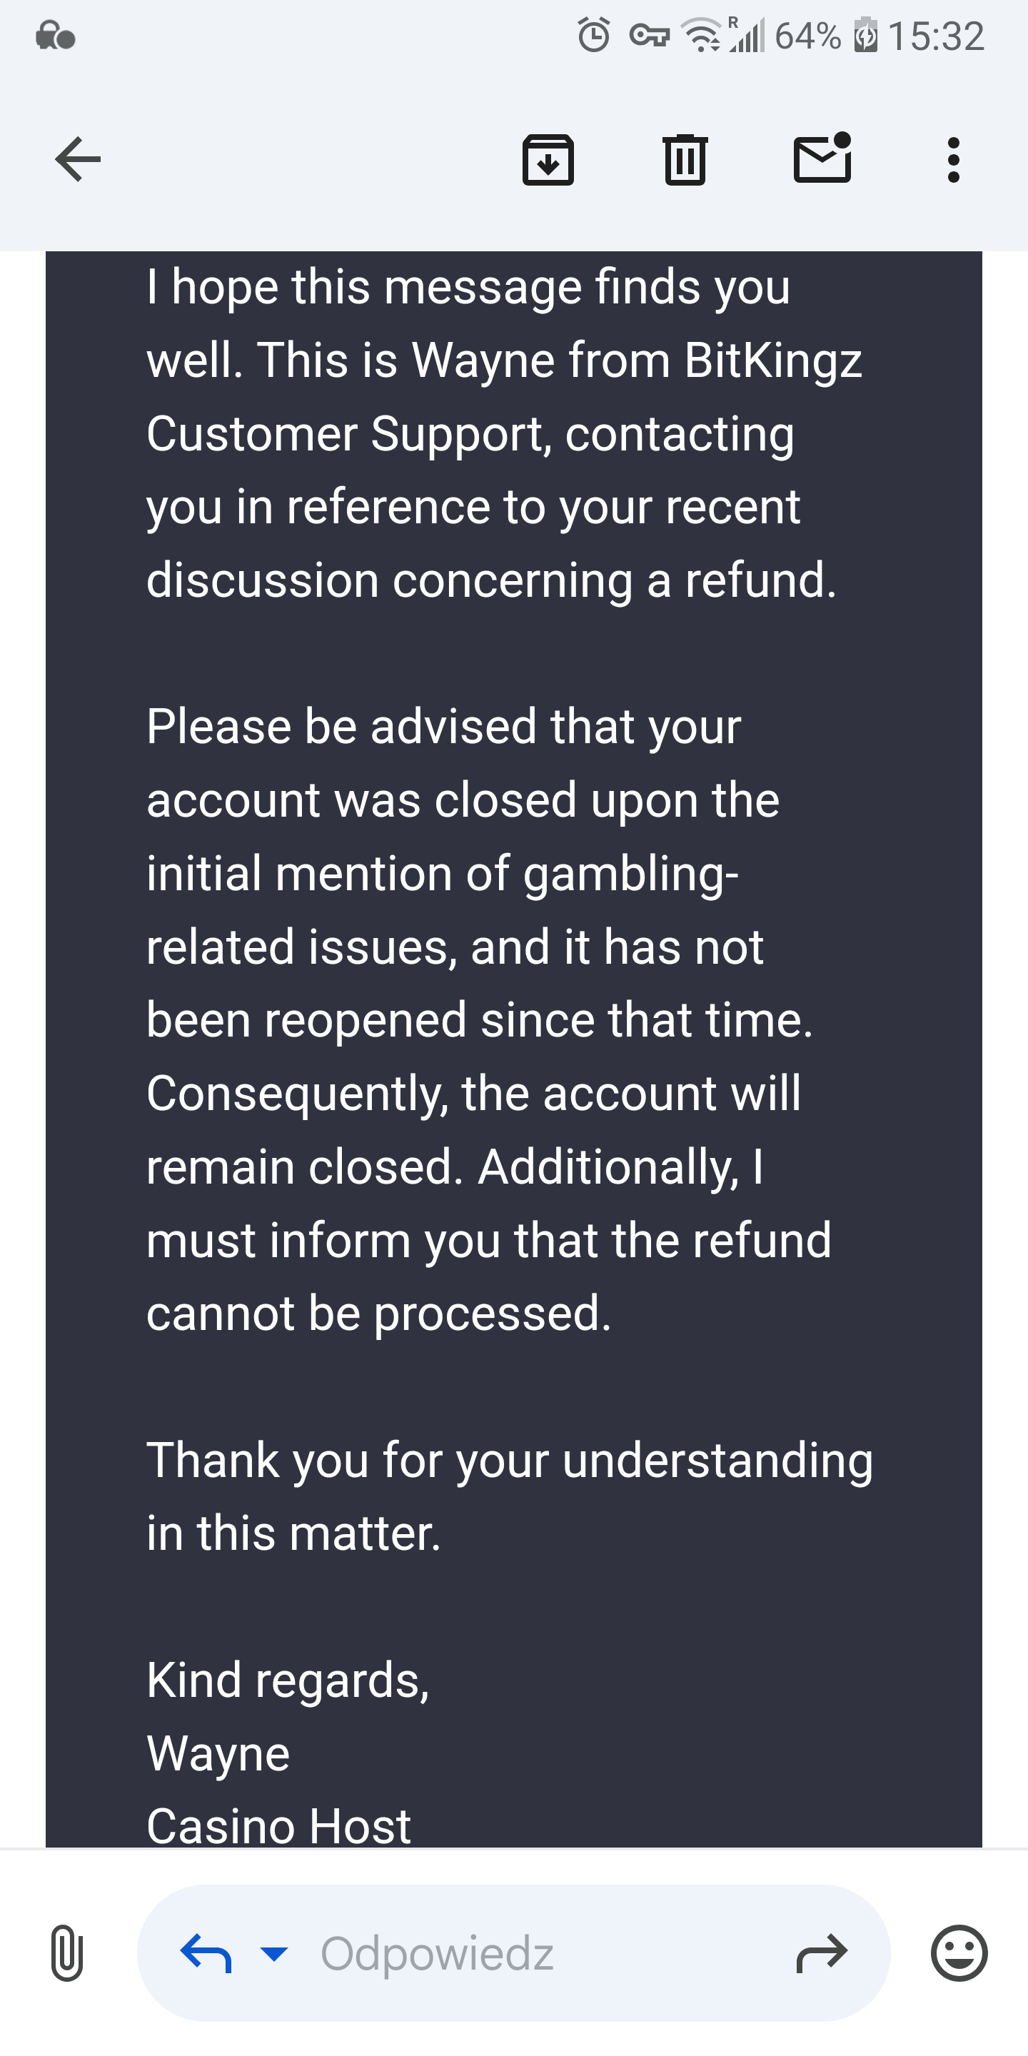
Task: Go back using the back arrow
Action: (x=77, y=160)
